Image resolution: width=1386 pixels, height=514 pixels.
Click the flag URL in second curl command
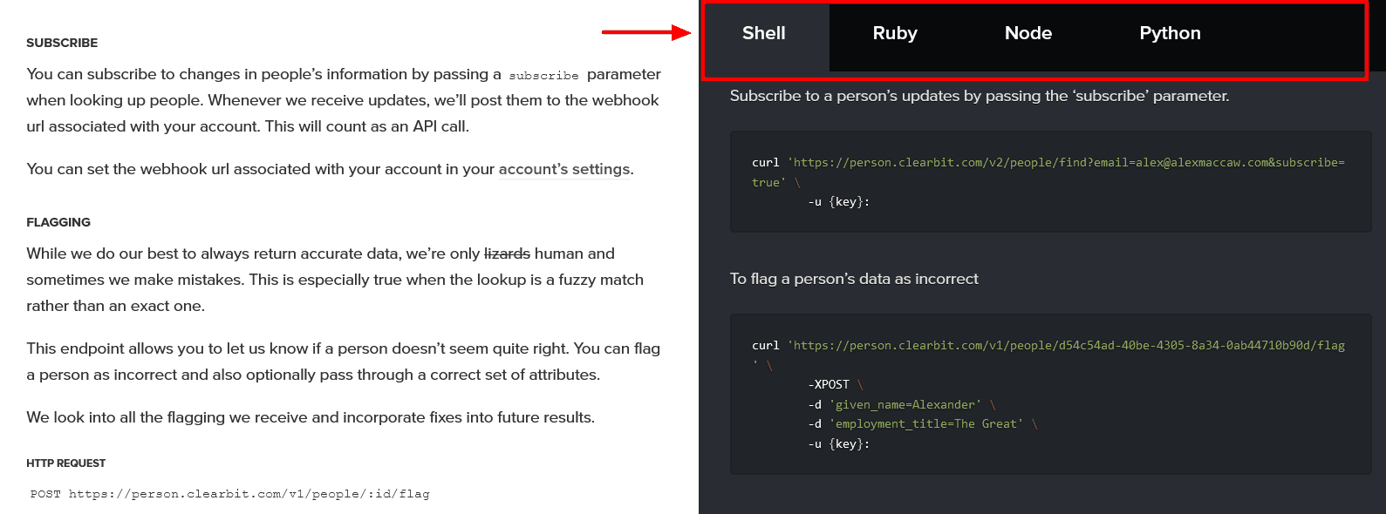coord(1068,346)
